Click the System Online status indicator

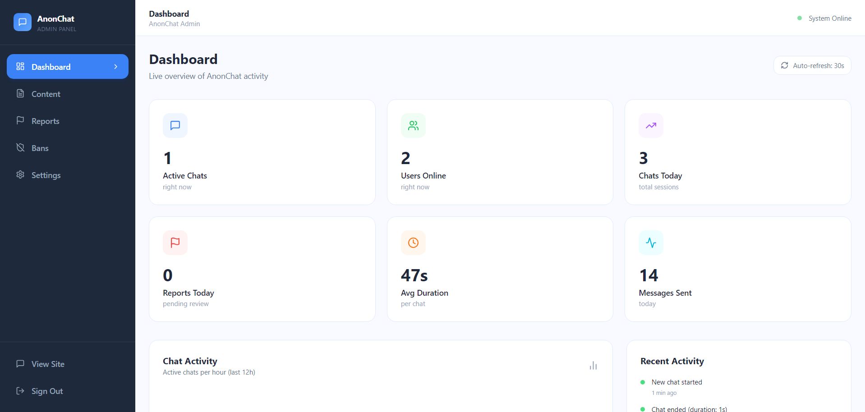click(824, 18)
